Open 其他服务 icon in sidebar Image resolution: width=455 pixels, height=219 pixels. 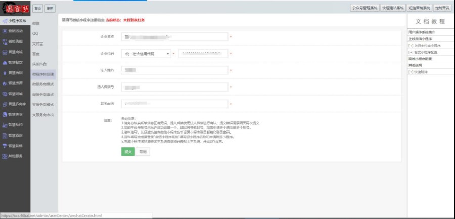[5, 156]
